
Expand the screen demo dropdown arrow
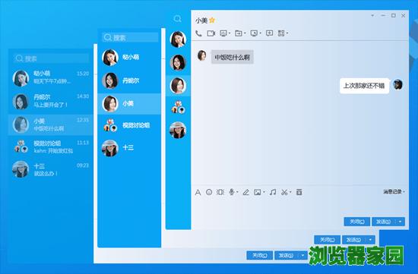(x=230, y=33)
